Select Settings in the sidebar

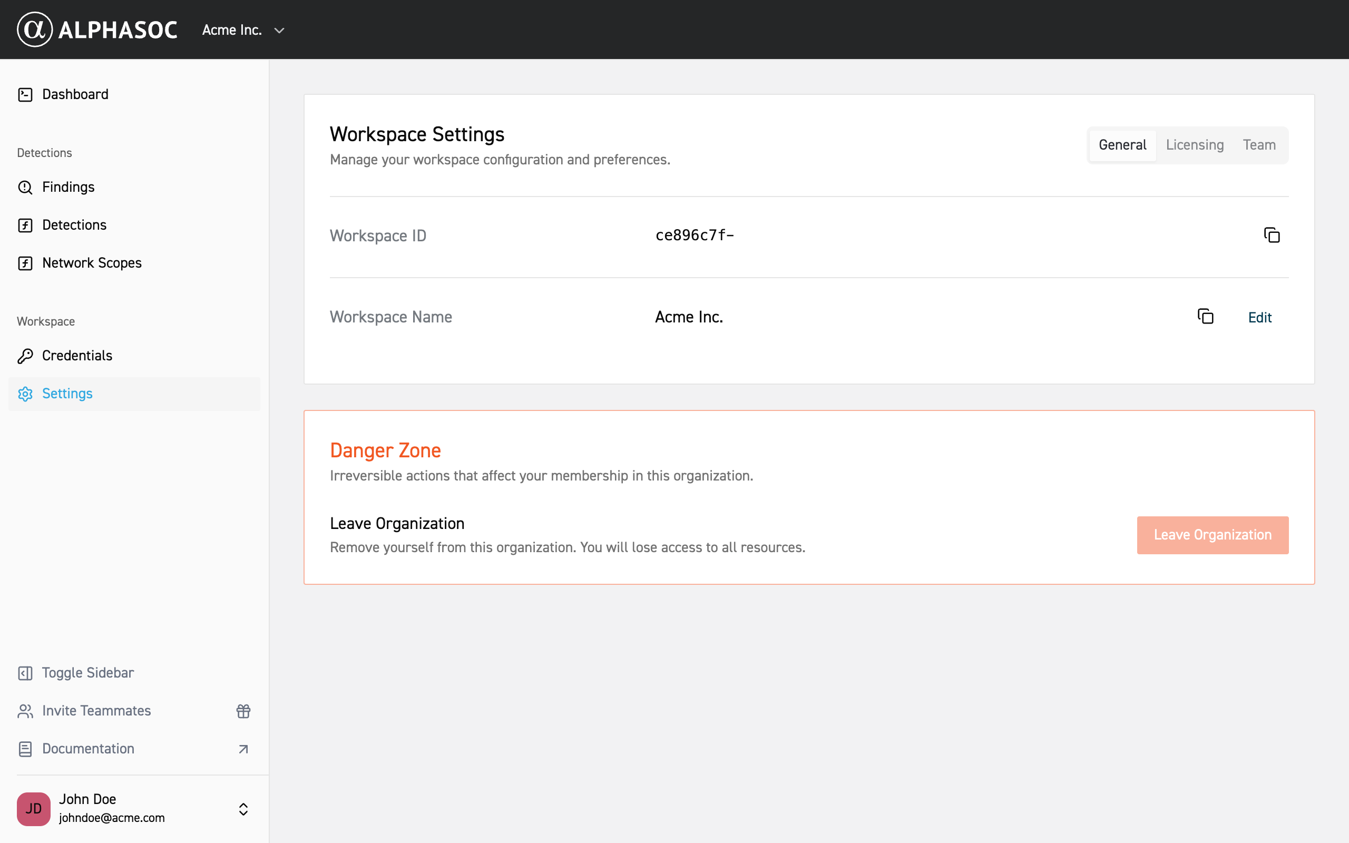134,394
